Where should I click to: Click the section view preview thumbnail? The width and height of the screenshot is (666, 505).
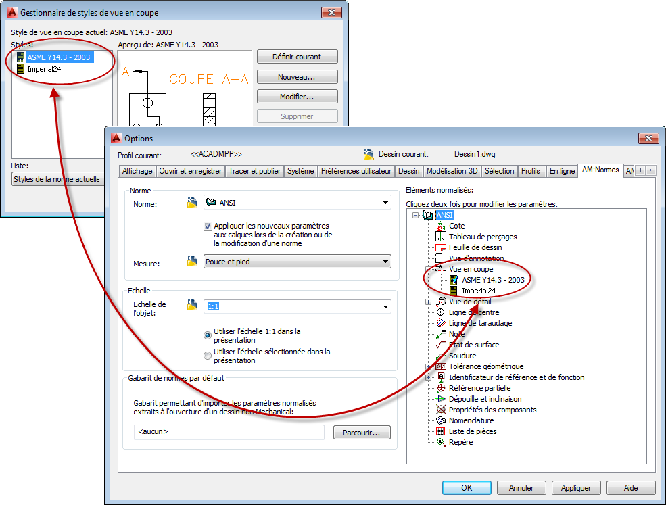pyautogui.click(x=185, y=89)
